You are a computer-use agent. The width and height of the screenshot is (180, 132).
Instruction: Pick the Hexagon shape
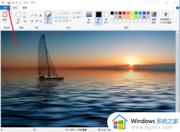tap(63, 21)
